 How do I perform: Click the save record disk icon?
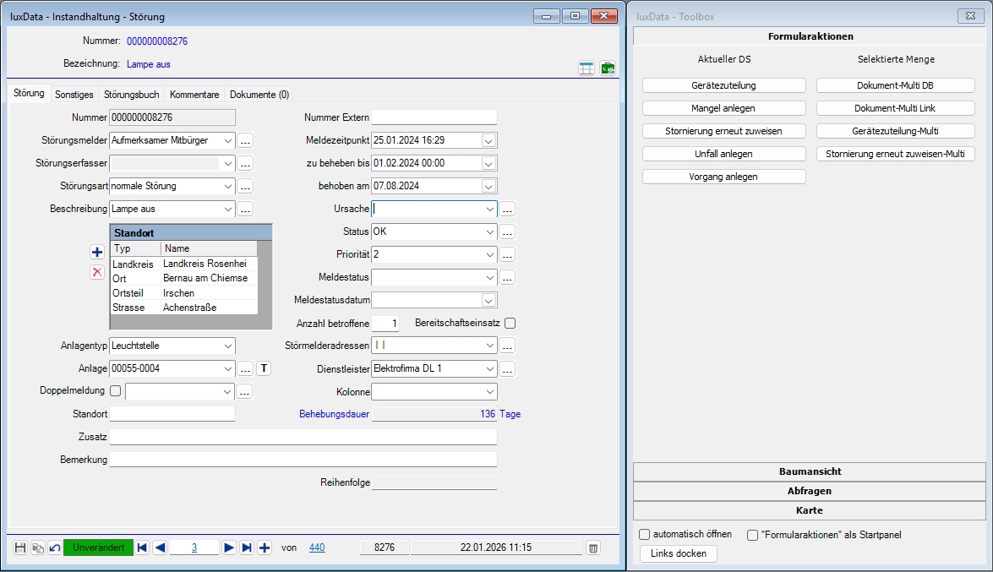21,547
